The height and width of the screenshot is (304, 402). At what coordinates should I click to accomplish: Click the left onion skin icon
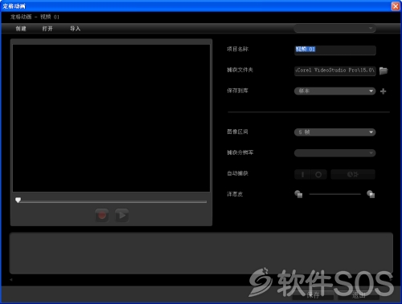pyautogui.click(x=298, y=194)
